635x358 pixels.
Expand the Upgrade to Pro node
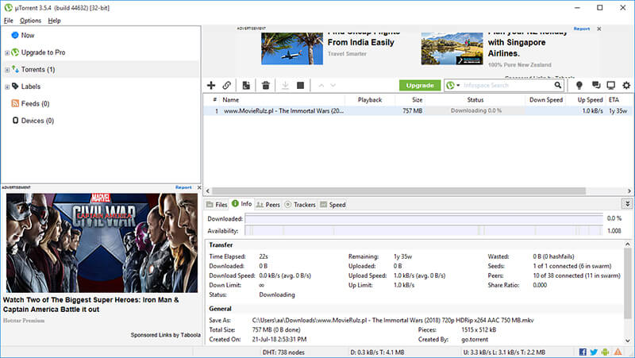(7, 52)
